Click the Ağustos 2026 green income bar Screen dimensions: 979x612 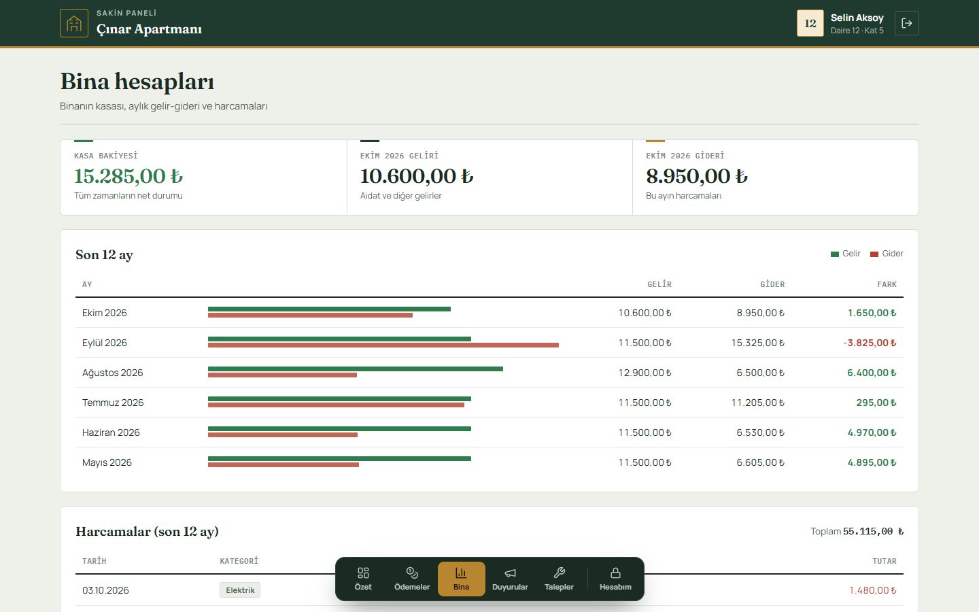coord(356,369)
